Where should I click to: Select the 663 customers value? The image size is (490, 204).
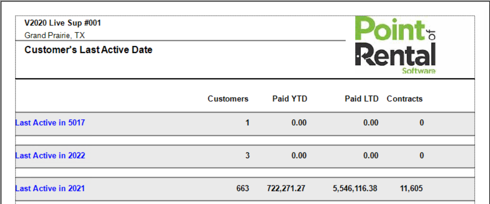click(242, 189)
